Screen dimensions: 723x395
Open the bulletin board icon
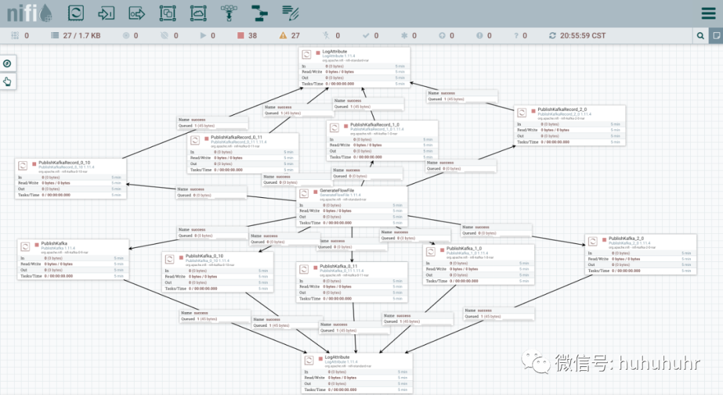click(x=716, y=35)
